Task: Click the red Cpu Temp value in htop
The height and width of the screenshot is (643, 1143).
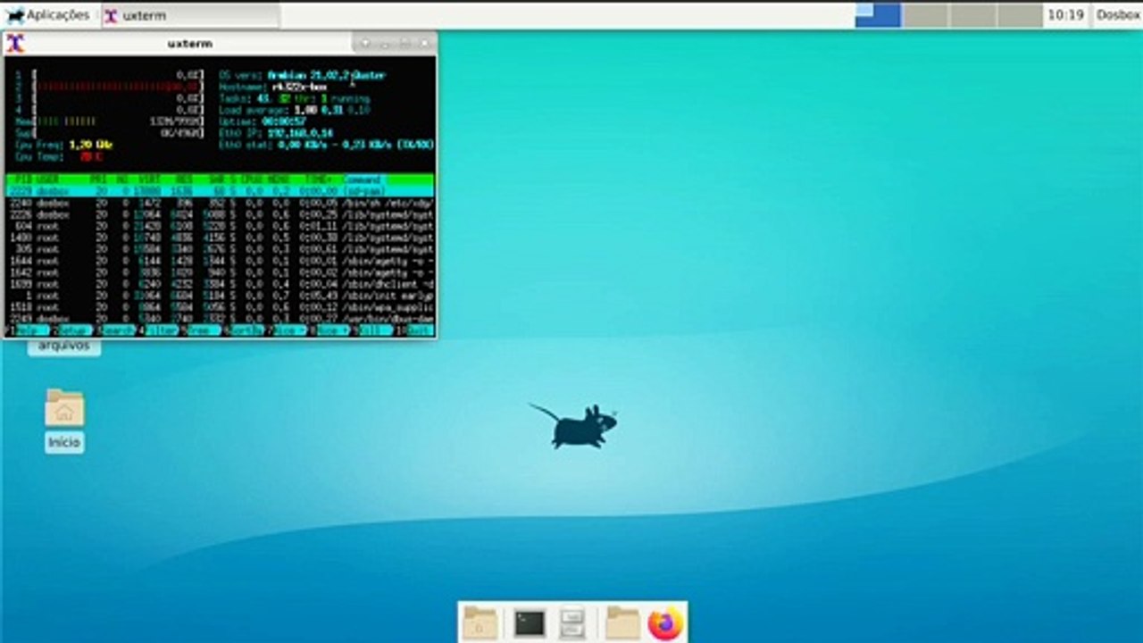Action: click(x=91, y=156)
